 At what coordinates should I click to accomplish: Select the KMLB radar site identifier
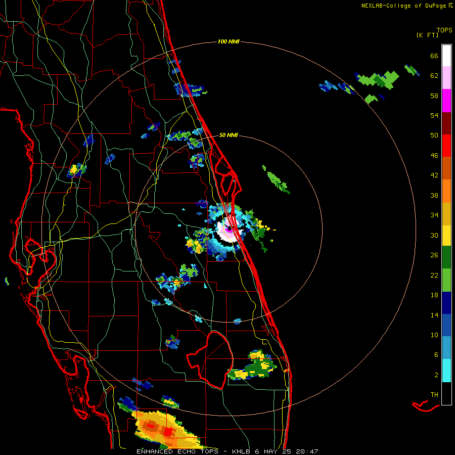point(242,451)
